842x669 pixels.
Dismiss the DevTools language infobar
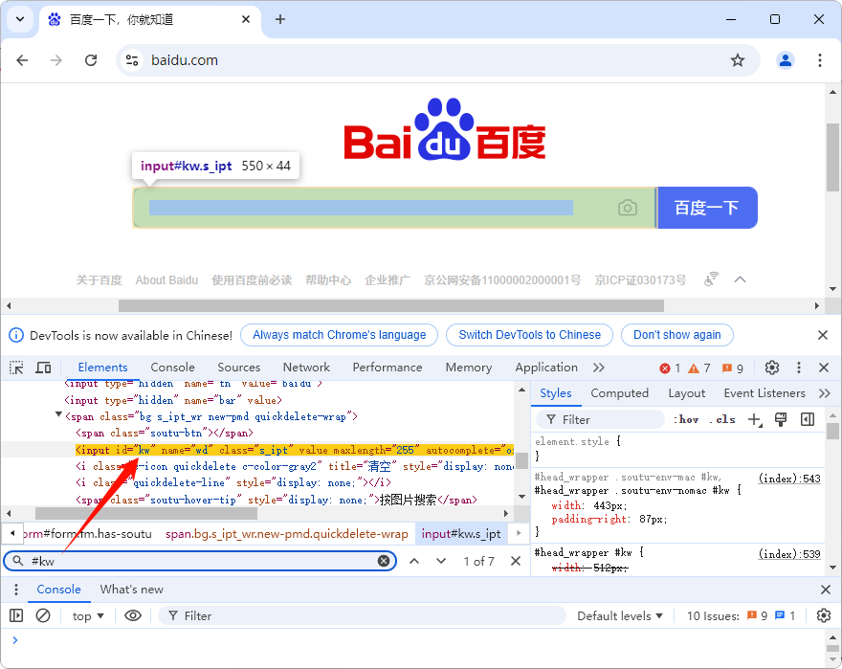tap(823, 335)
